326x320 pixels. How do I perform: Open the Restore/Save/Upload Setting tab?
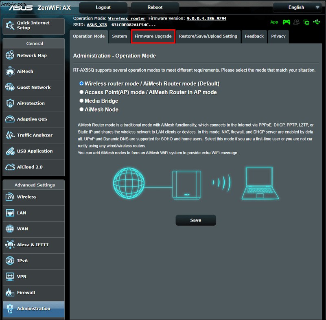(208, 36)
